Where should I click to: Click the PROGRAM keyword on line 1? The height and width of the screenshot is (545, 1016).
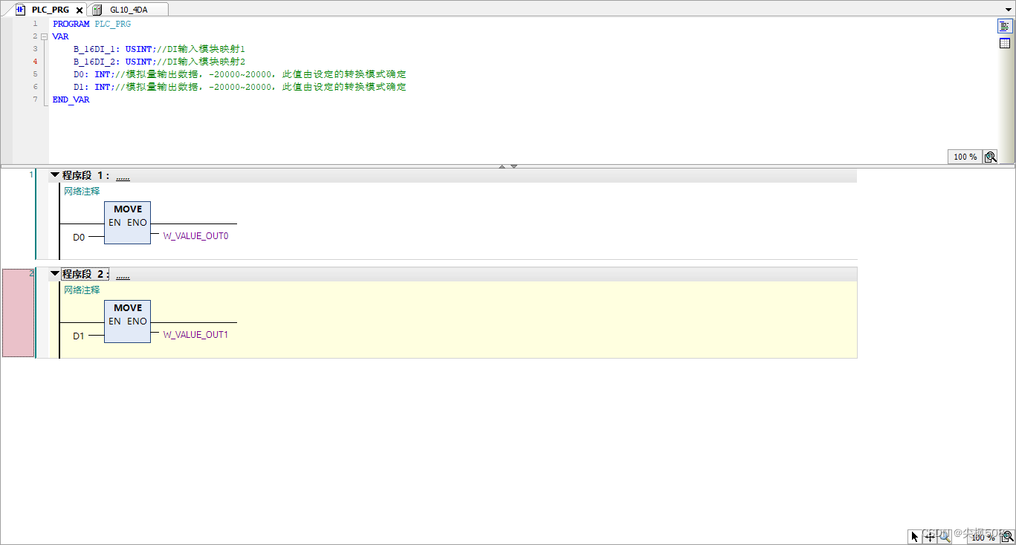[x=71, y=24]
